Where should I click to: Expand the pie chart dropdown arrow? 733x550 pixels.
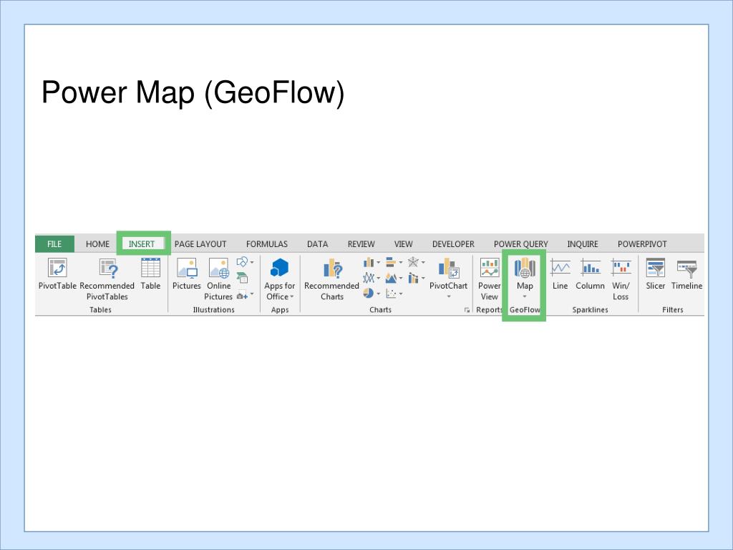(378, 294)
